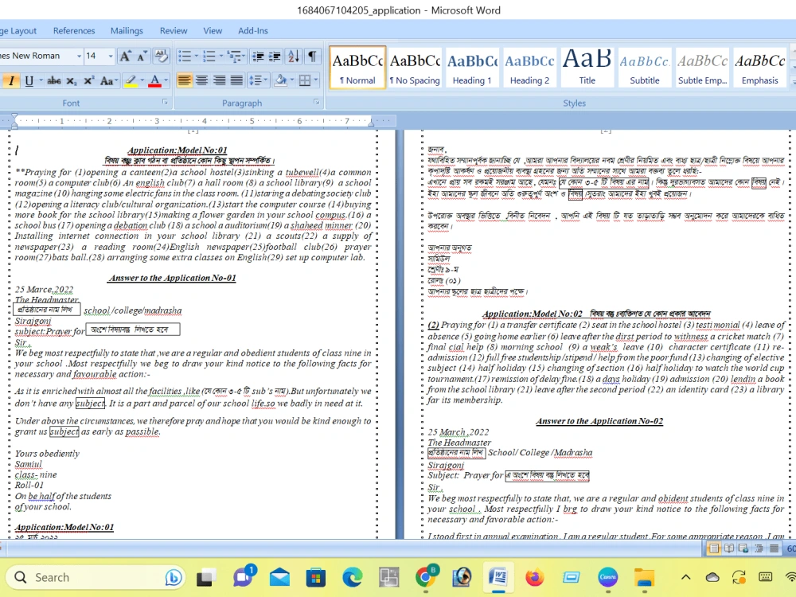Open the line spacing dropdown

point(257,80)
